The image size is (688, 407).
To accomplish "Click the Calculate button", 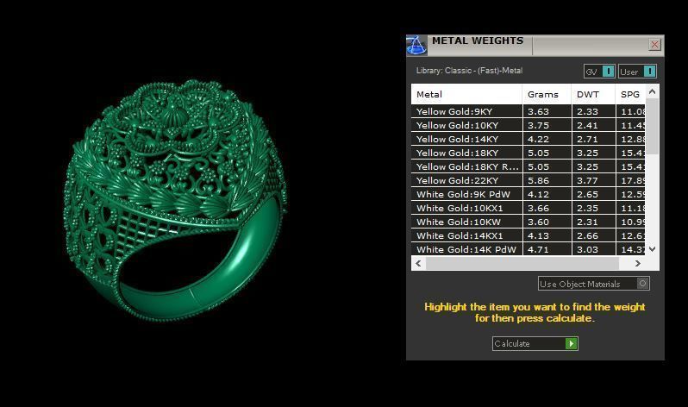I will (535, 343).
